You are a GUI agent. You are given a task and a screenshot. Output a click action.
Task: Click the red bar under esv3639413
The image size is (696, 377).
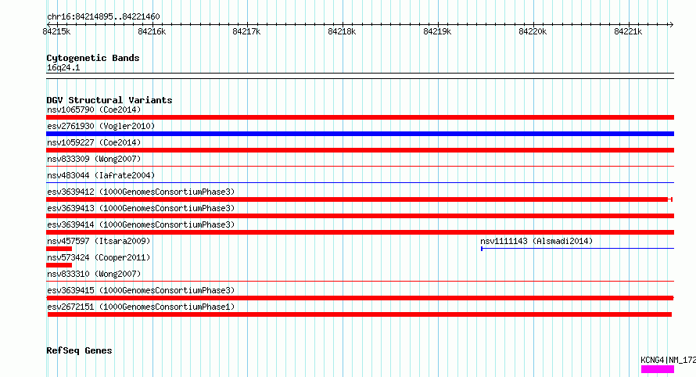(360, 216)
